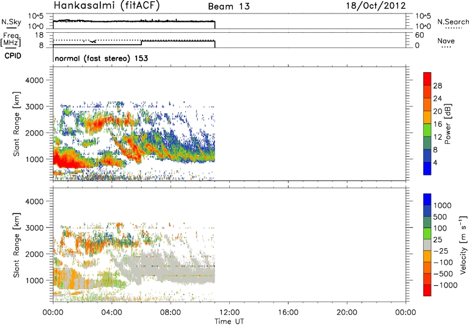
Task: Click the N.Search legend label
Action: click(x=453, y=22)
